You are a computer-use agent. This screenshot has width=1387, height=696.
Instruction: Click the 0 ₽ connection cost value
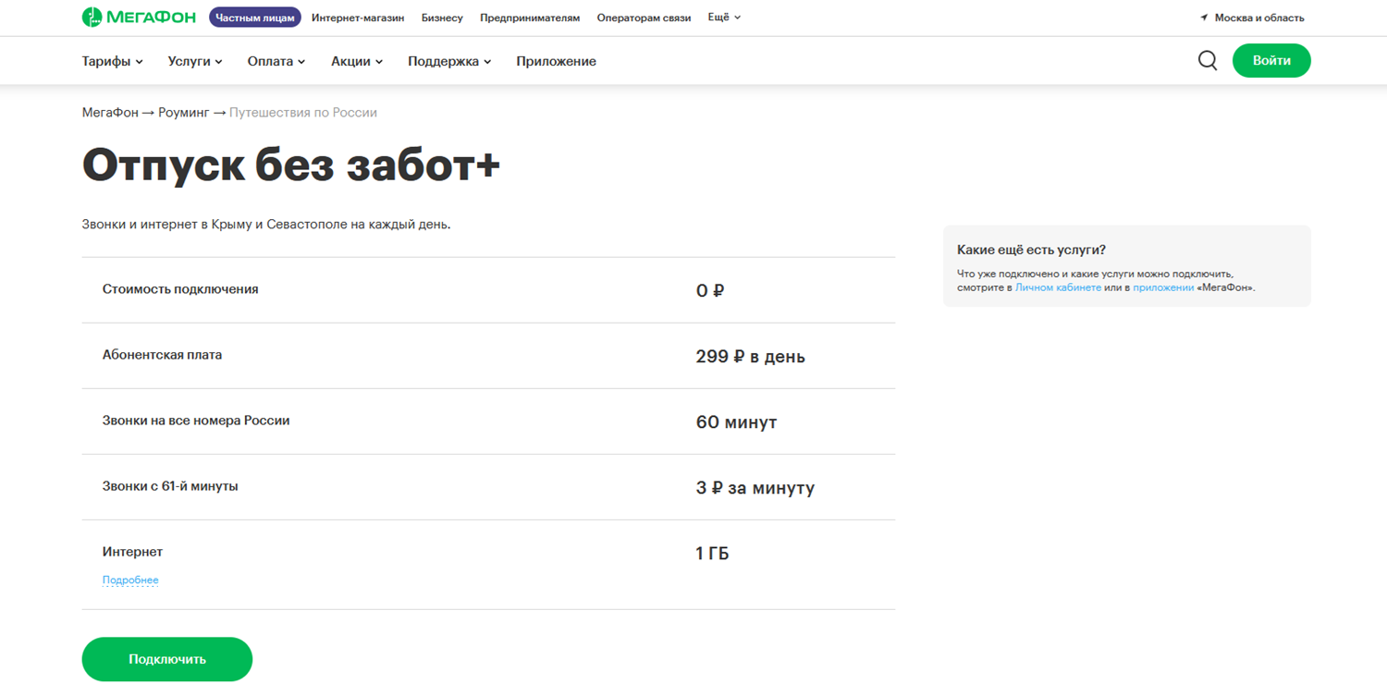tap(709, 291)
